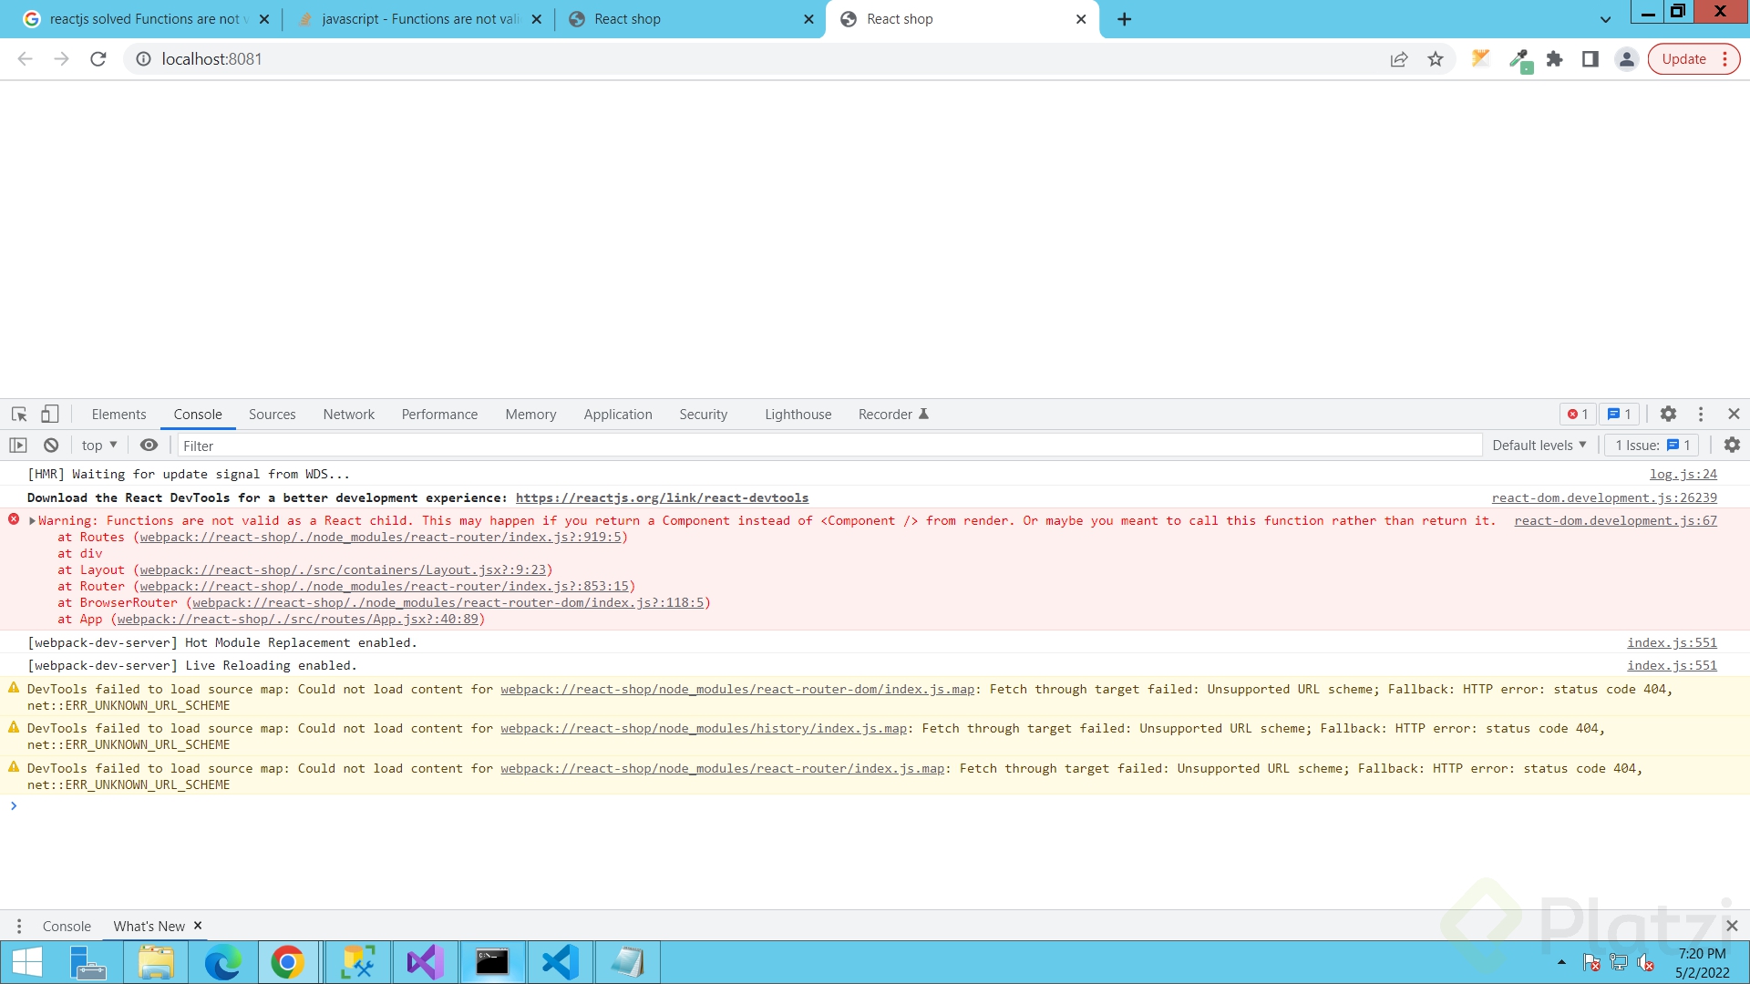Viewport: 1750px width, 984px height.
Task: Switch to the Network tab
Action: [348, 414]
